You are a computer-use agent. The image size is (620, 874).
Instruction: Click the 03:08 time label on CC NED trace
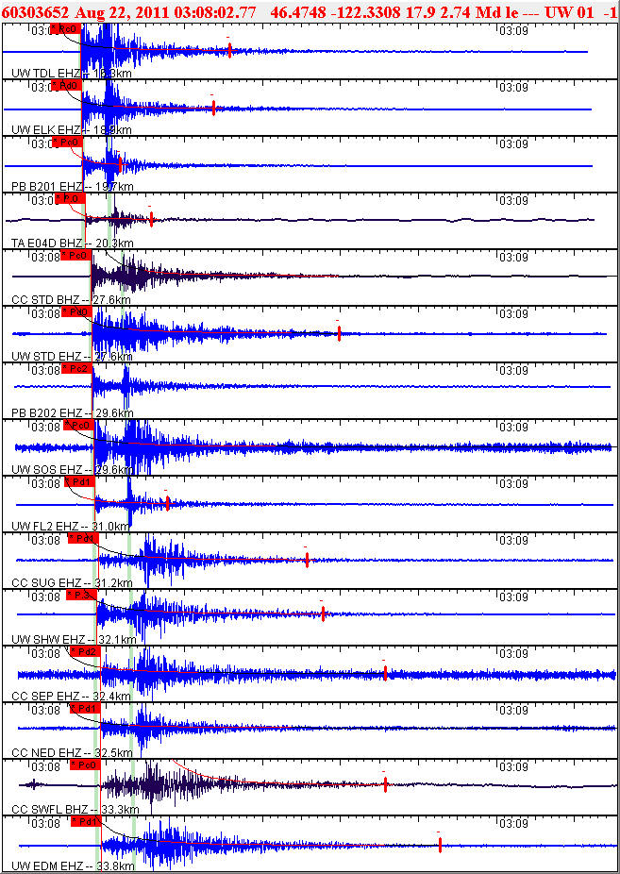click(45, 711)
